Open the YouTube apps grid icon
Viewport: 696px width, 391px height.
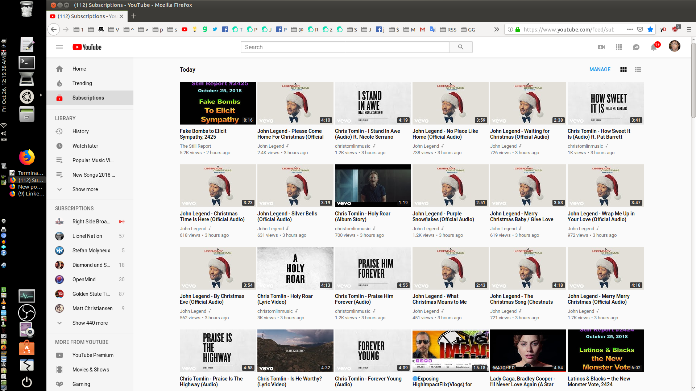point(619,47)
